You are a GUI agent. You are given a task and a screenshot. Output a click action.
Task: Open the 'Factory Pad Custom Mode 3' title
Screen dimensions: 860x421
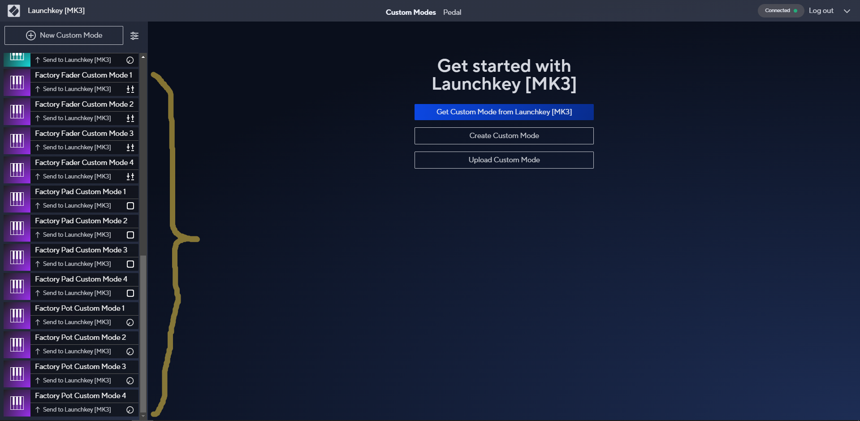click(x=81, y=250)
